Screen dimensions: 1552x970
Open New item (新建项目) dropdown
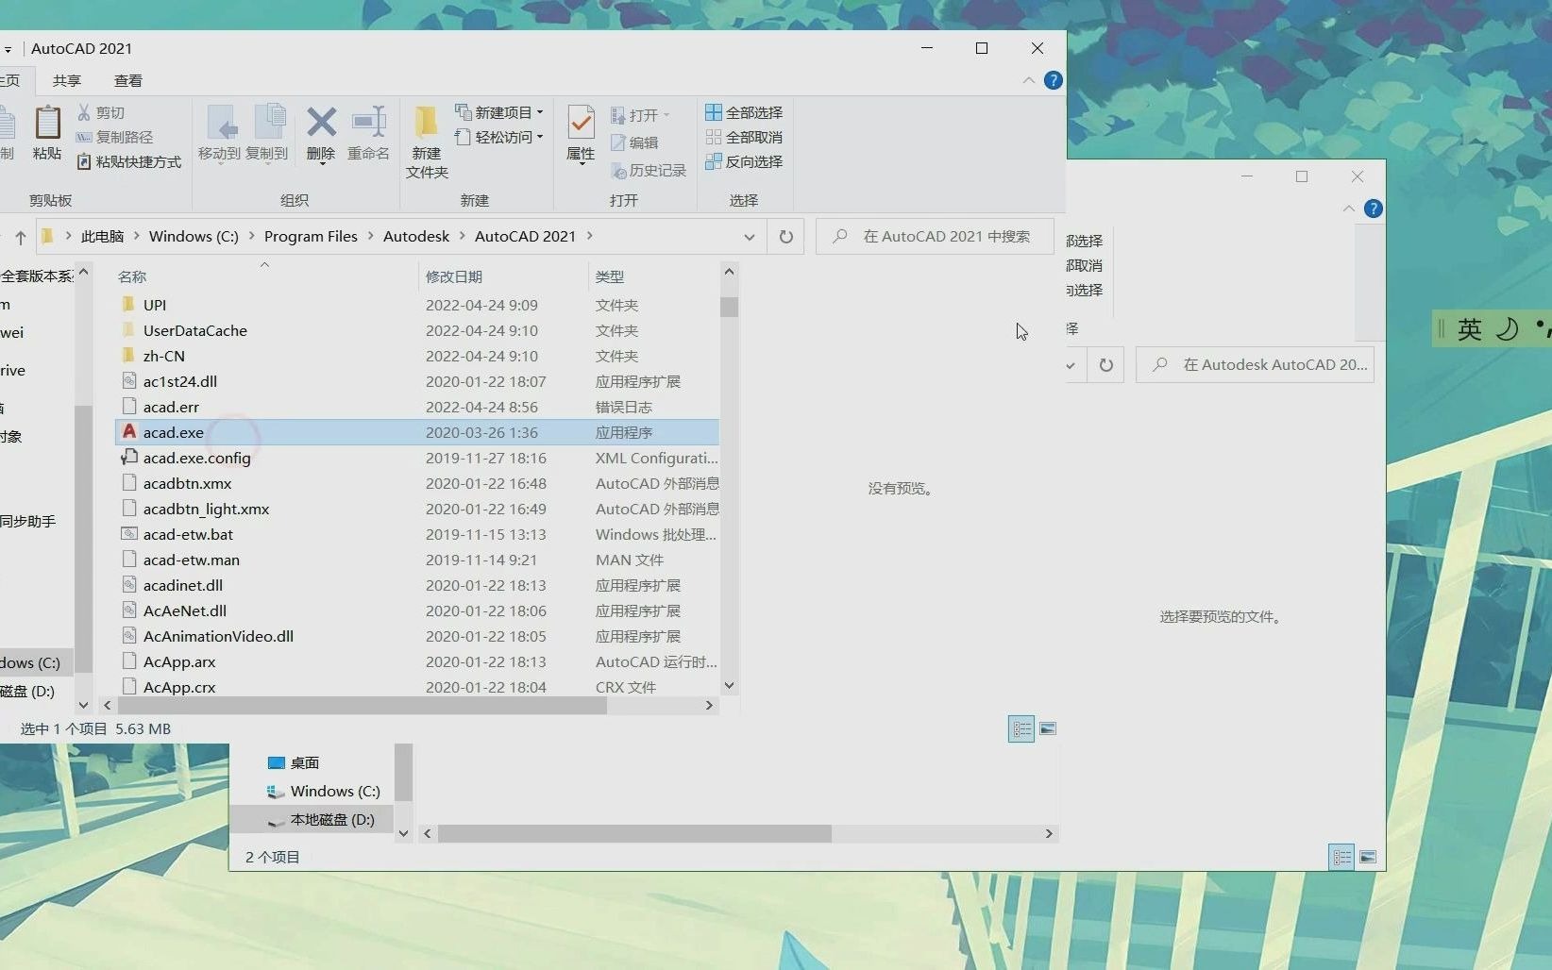[x=500, y=112]
